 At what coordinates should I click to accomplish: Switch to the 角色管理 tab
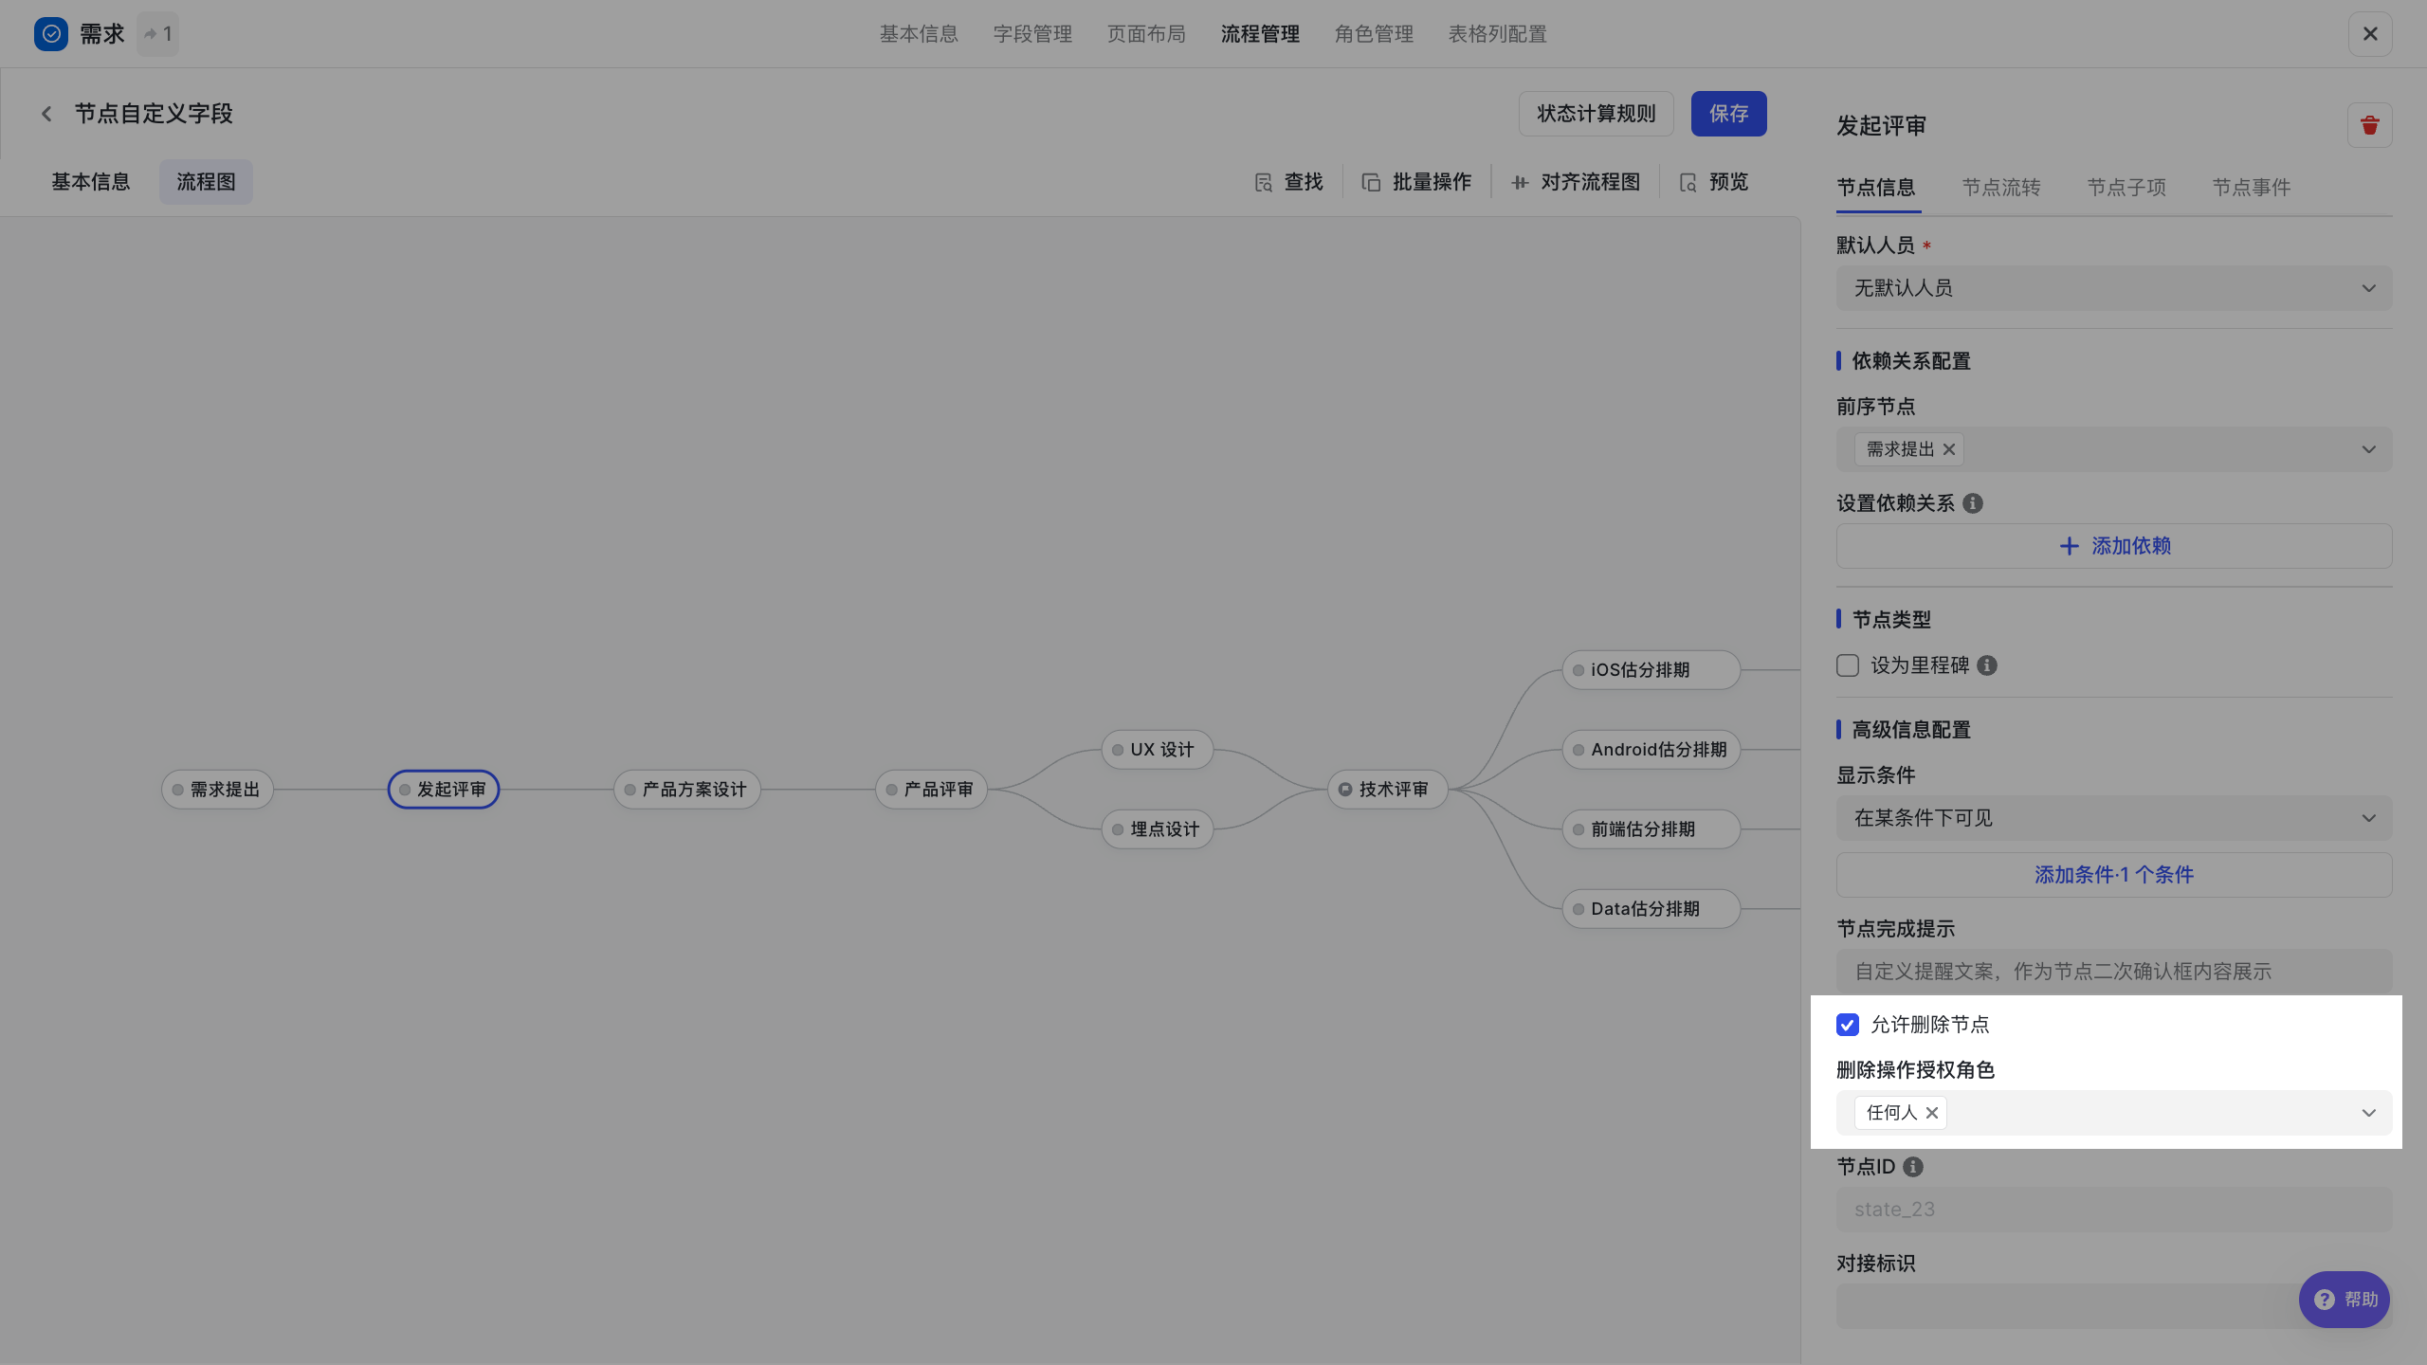coord(1374,34)
